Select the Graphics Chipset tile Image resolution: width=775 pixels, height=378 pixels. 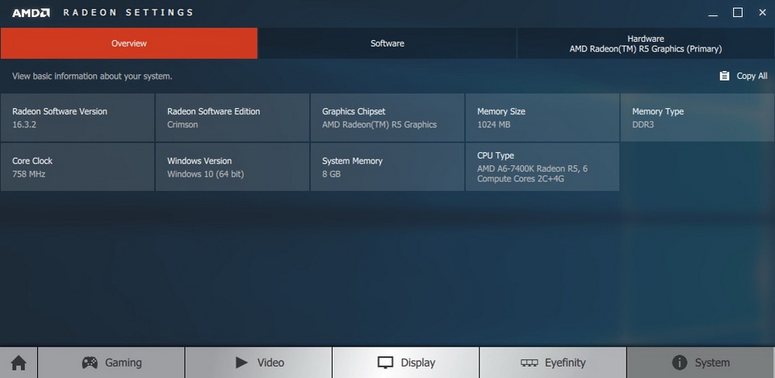pyautogui.click(x=387, y=118)
